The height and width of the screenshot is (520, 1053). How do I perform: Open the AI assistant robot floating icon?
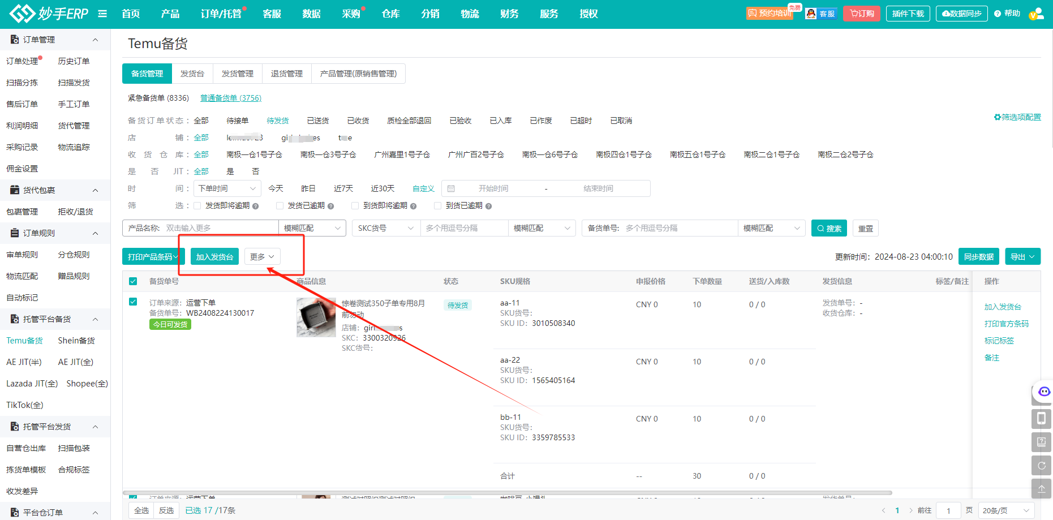[x=1044, y=392]
